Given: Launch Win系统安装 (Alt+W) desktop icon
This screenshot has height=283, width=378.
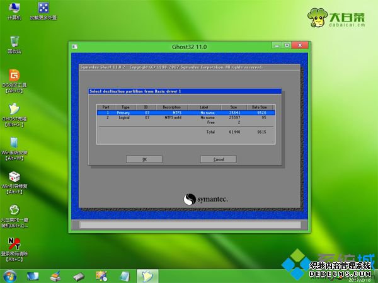Looking at the screenshot, I should (14, 149).
